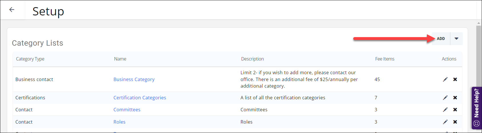This screenshot has width=482, height=133.
Task: Open the Business Category link
Action: (x=134, y=79)
